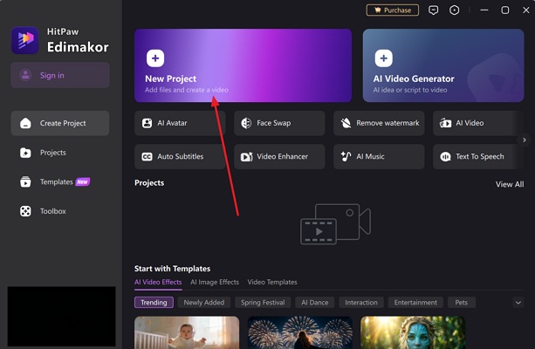This screenshot has width=535, height=349.
Task: Switch to AI Image Effects tab
Action: (x=215, y=283)
